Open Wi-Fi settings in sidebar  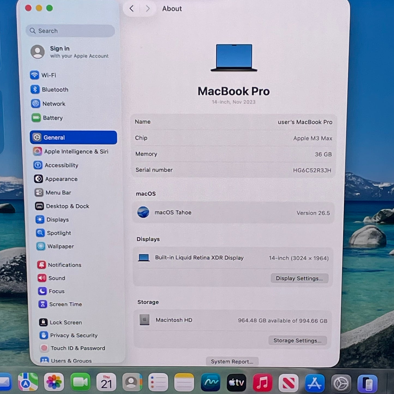pos(43,75)
